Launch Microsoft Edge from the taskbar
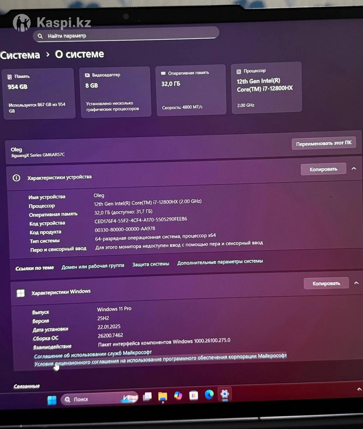The width and height of the screenshot is (363, 429). tap(209, 394)
